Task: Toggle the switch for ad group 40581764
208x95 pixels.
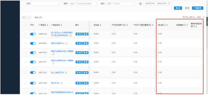Action: [x=33, y=34]
